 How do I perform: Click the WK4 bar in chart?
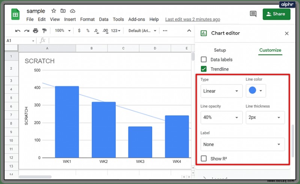pyautogui.click(x=177, y=136)
